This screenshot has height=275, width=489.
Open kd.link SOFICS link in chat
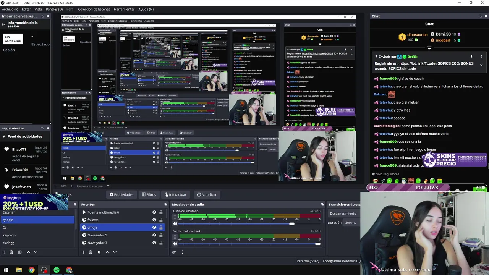click(425, 63)
